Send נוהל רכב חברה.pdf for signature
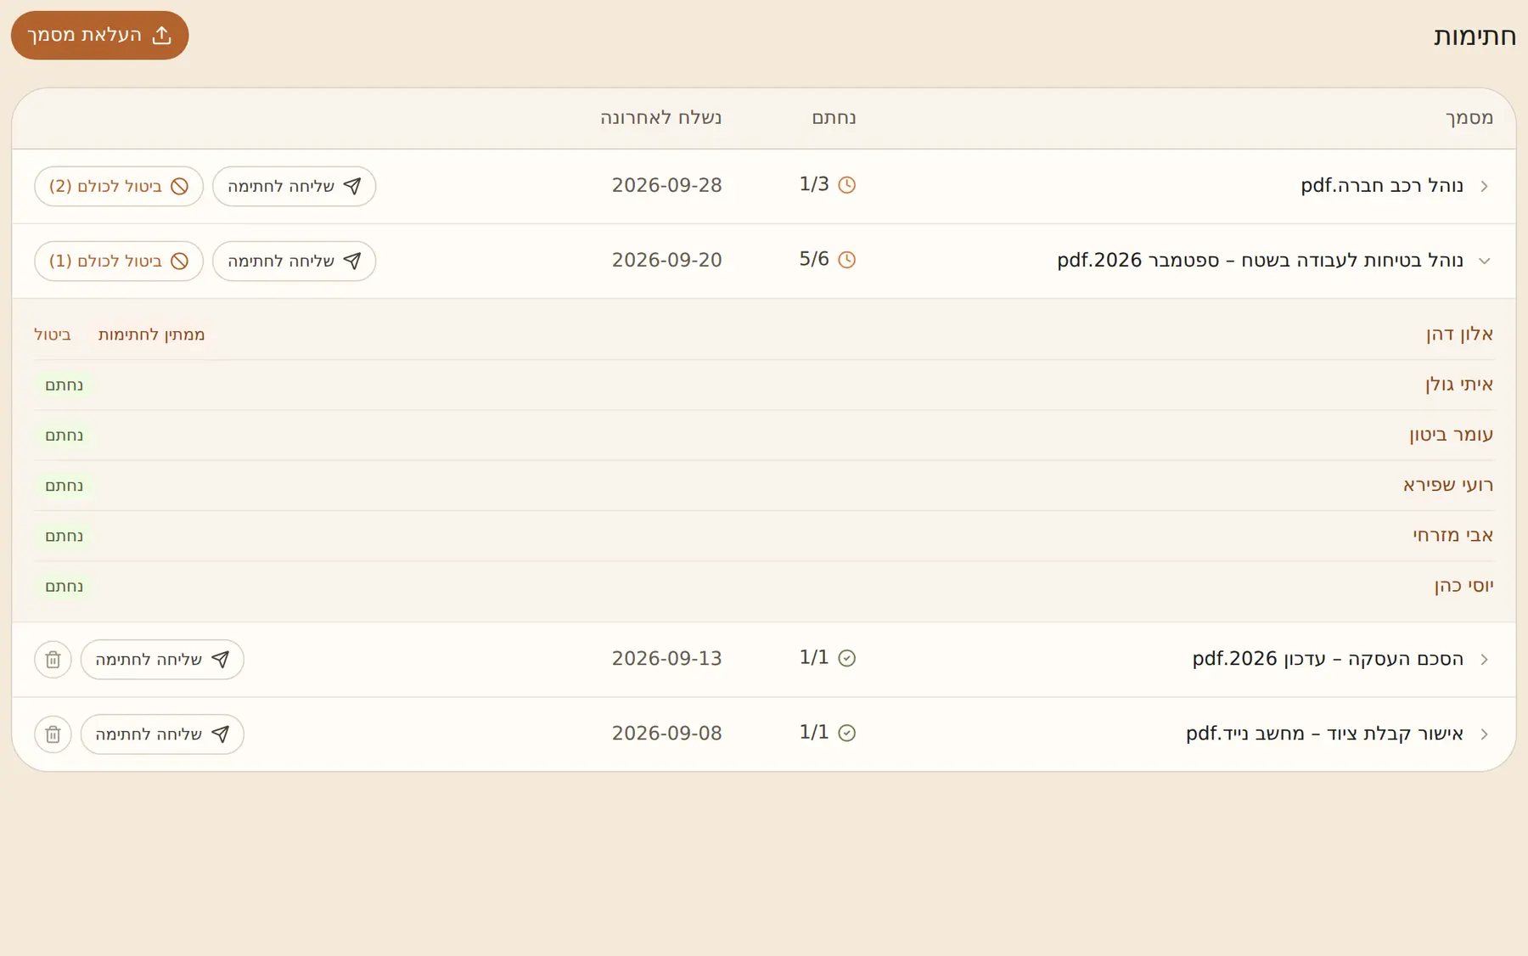Viewport: 1528px width, 956px height. pyautogui.click(x=294, y=186)
